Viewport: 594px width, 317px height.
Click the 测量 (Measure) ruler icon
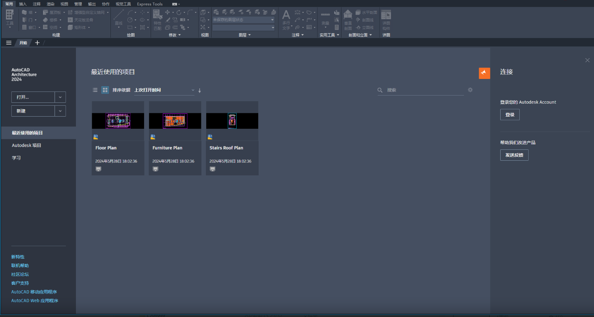pos(325,14)
